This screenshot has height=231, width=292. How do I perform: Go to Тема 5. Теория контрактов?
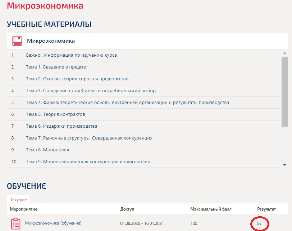(x=55, y=114)
